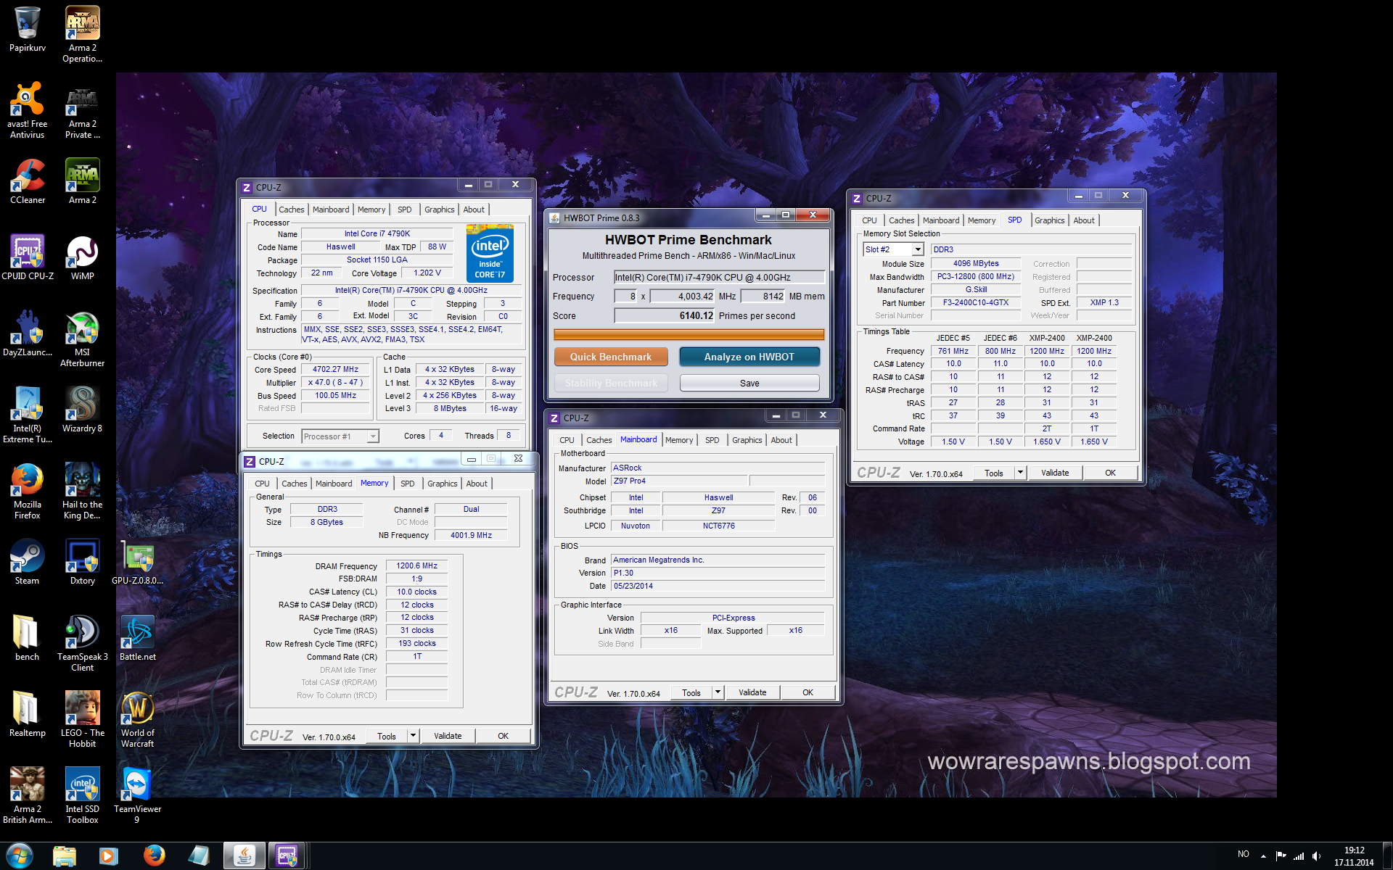Open the Slot #2 memory slot dropdown
Viewport: 1393px width, 870px height.
[x=893, y=249]
